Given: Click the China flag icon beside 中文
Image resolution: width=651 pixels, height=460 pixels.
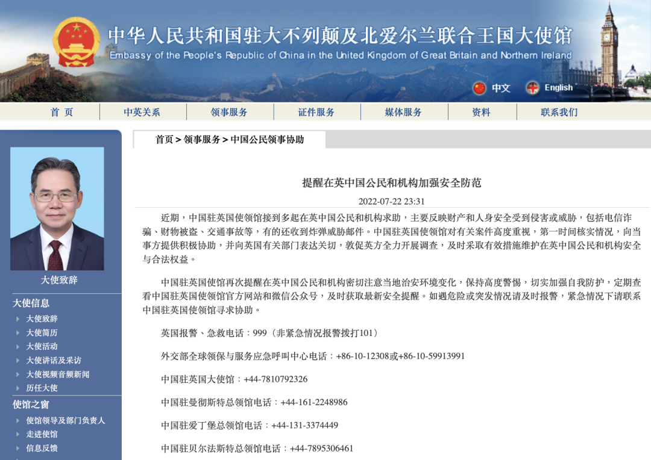Looking at the screenshot, I should pyautogui.click(x=479, y=88).
